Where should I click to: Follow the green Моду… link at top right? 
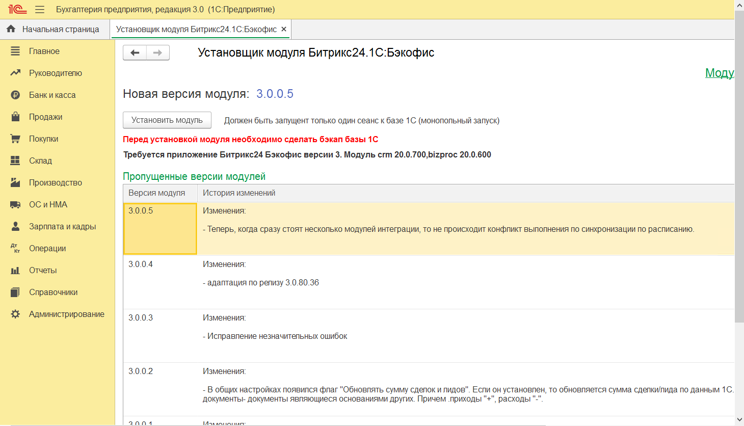[x=720, y=73]
